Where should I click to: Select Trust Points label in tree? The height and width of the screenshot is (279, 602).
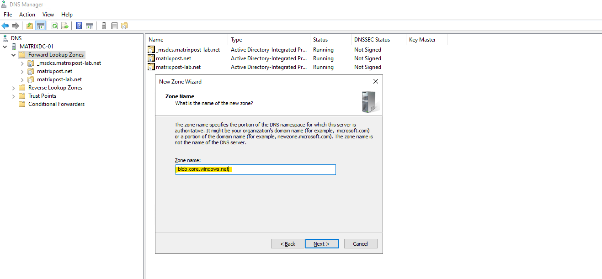pos(42,96)
